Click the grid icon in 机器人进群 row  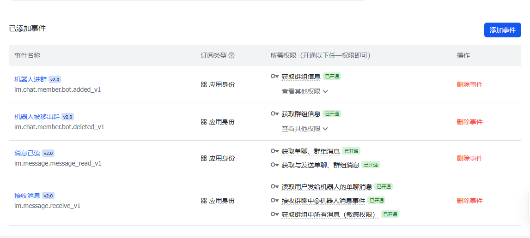[204, 84]
